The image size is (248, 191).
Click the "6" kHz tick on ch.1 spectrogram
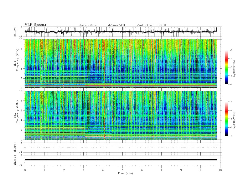click(x=22, y=59)
